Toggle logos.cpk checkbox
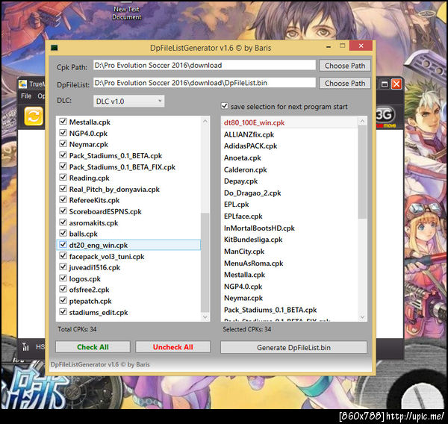The image size is (448, 424). [x=63, y=278]
